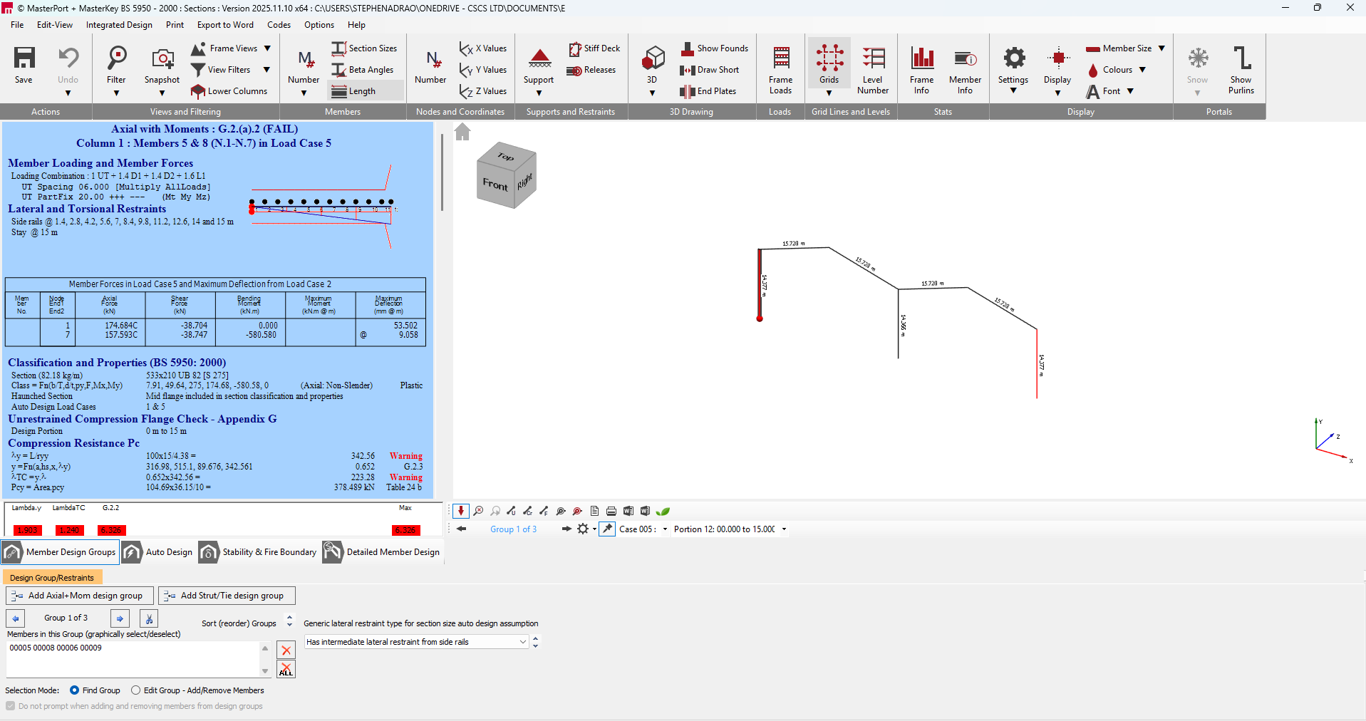Expand the Frame Views dropdown arrow
Screen dimensions: 1366x721
[x=267, y=48]
